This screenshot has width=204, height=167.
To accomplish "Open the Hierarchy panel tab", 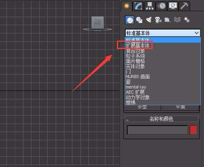I will click(x=150, y=6).
